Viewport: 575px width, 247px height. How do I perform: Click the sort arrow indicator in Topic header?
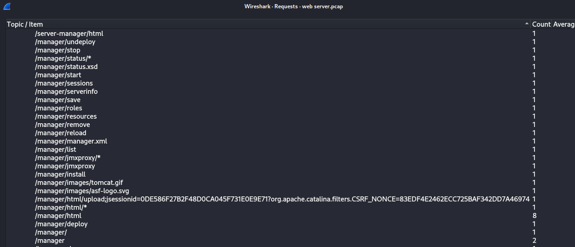tap(526, 24)
